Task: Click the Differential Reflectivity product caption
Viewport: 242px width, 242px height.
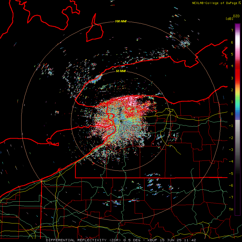Action: pos(121,240)
